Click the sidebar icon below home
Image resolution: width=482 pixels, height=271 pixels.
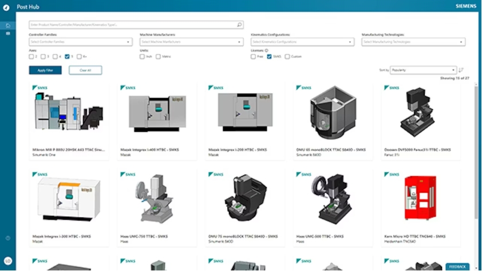[8, 34]
